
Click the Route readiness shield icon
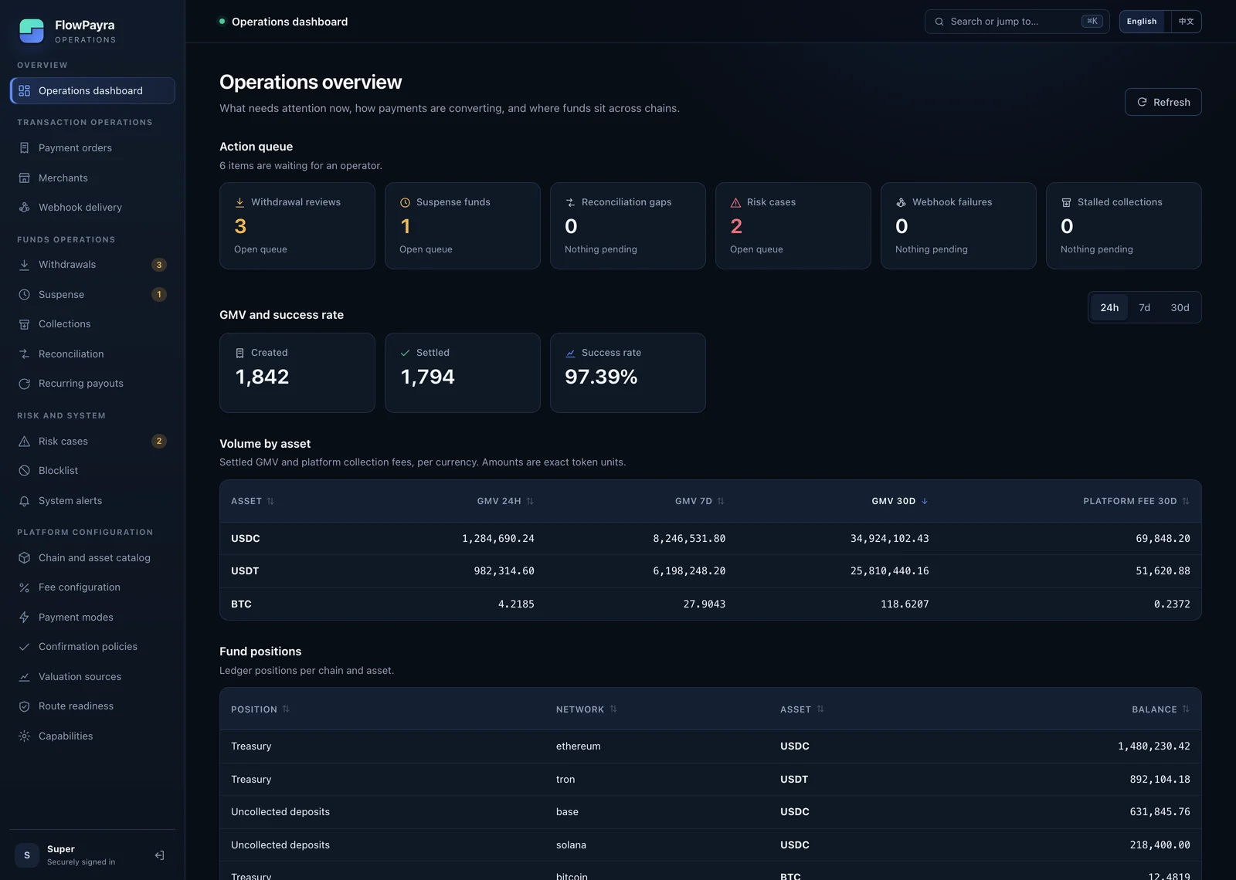point(24,706)
